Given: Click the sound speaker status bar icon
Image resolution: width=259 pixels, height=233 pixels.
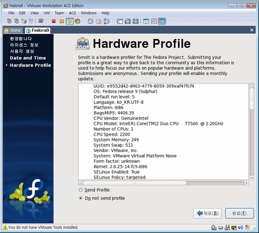Looking at the screenshot, I should click(x=240, y=227).
